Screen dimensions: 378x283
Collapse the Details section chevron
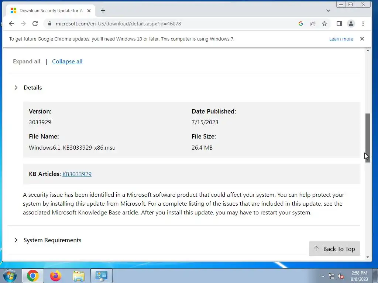16,88
